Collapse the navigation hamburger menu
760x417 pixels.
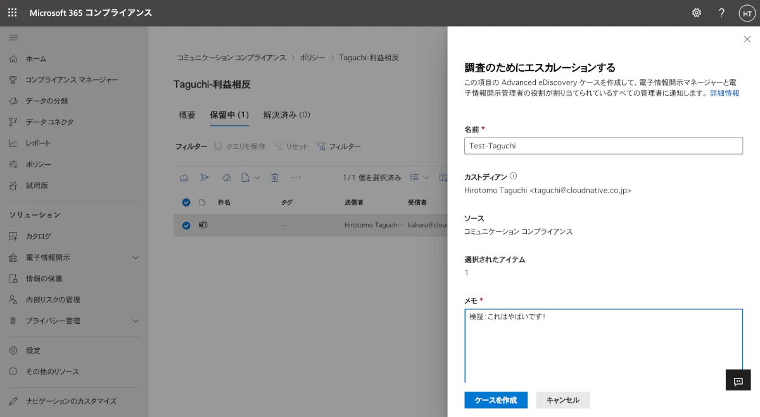click(13, 38)
